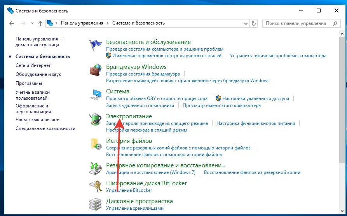Open the Система heading link

coord(118,91)
